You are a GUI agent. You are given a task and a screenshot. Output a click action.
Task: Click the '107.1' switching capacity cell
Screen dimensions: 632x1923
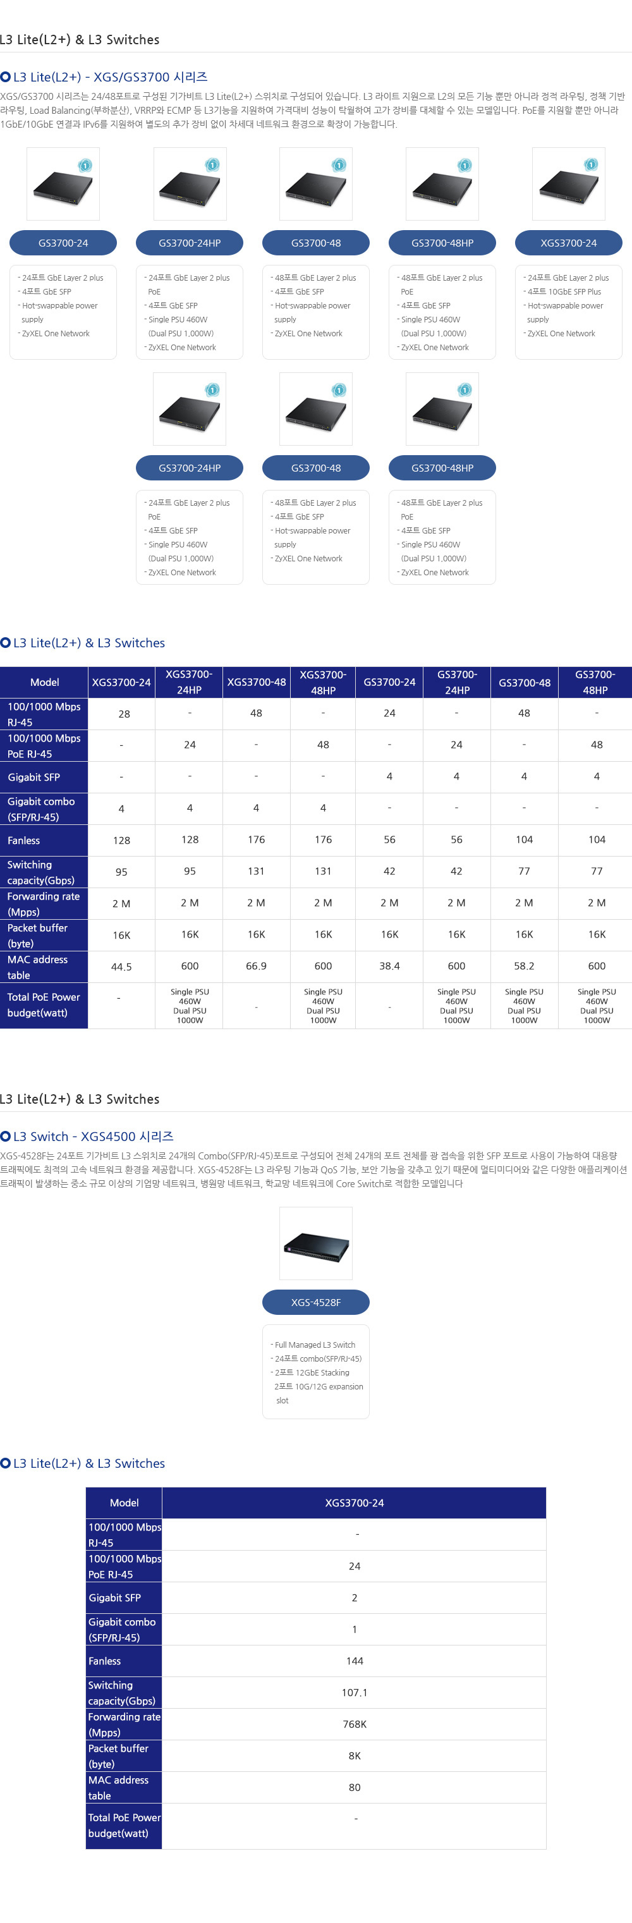click(355, 1692)
